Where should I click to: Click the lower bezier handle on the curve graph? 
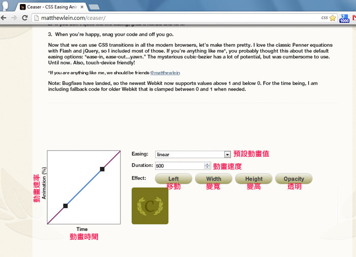point(66,206)
